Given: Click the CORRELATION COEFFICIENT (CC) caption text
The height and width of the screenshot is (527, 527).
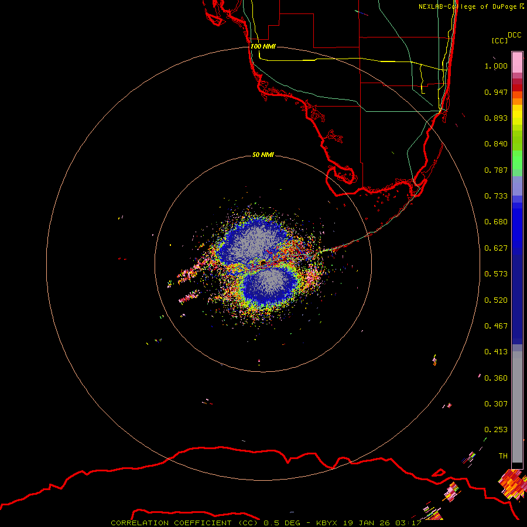Looking at the screenshot, I should coord(184,523).
